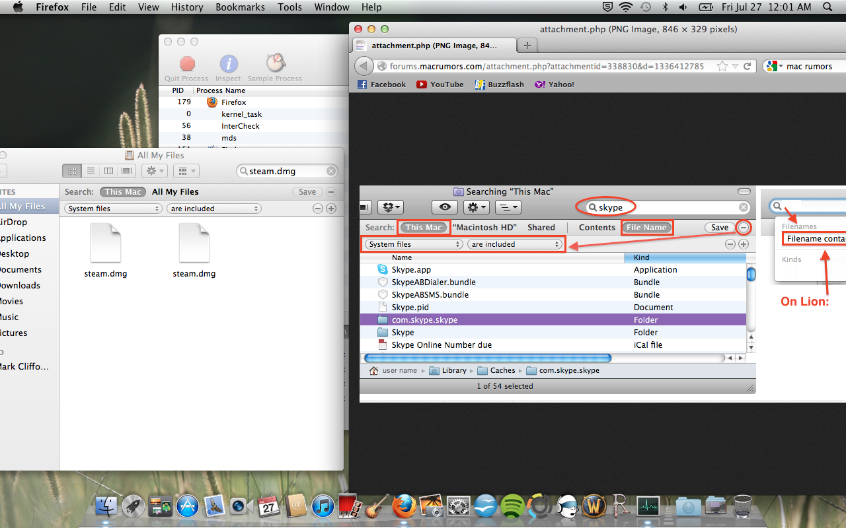This screenshot has height=528, width=846.
Task: Open Photo Booth in the Dock
Action: pyautogui.click(x=350, y=507)
